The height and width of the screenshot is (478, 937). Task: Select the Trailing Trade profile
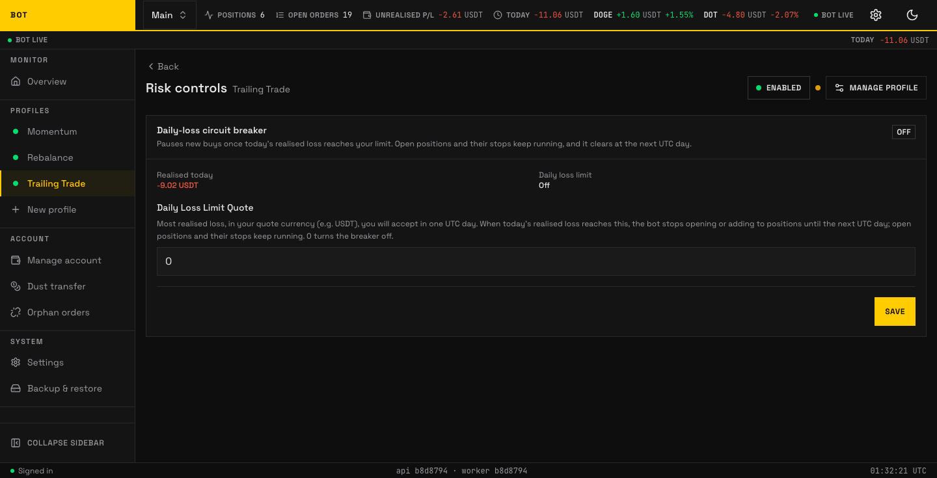click(x=68, y=183)
